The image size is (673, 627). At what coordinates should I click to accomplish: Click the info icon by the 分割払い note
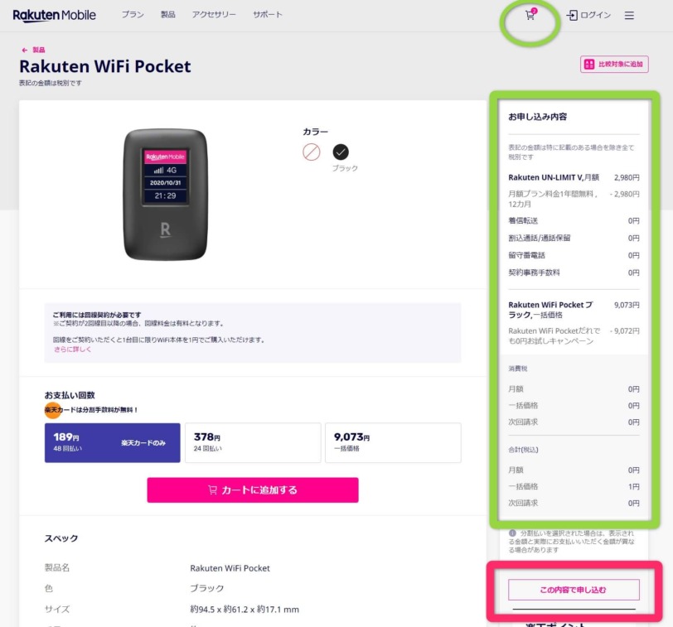pyautogui.click(x=512, y=533)
